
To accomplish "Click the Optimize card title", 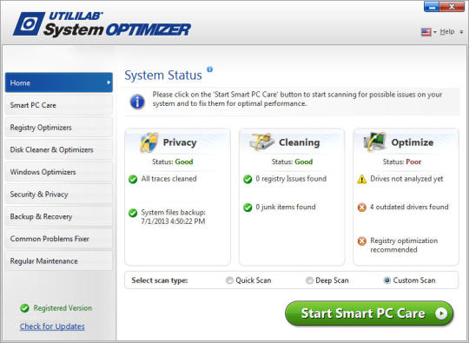I will (x=413, y=142).
